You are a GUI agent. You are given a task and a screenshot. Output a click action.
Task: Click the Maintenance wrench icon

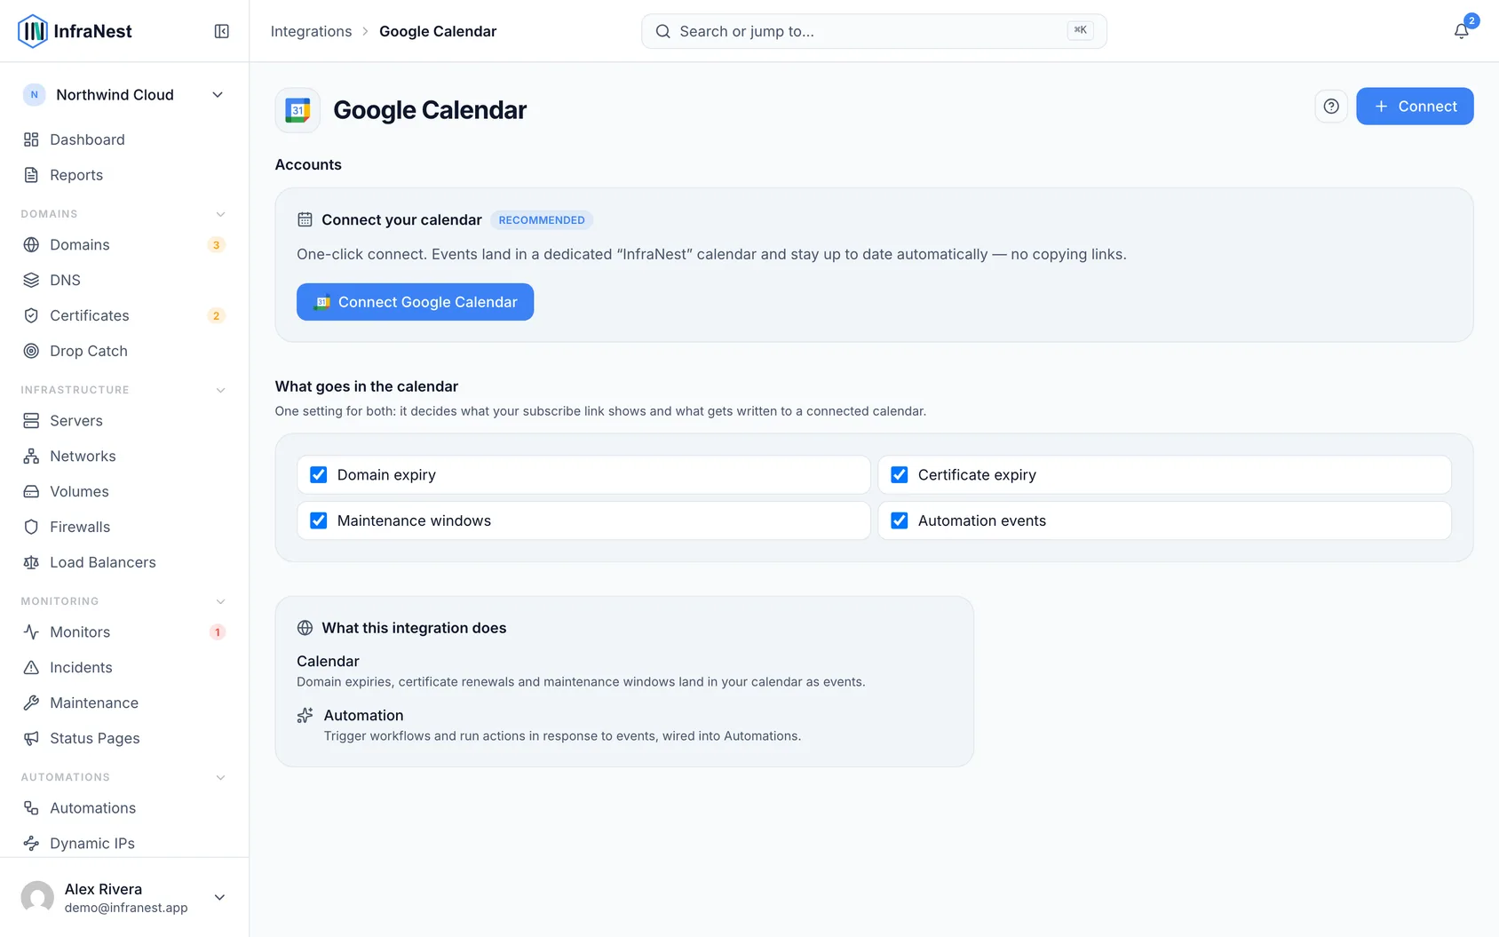click(31, 703)
